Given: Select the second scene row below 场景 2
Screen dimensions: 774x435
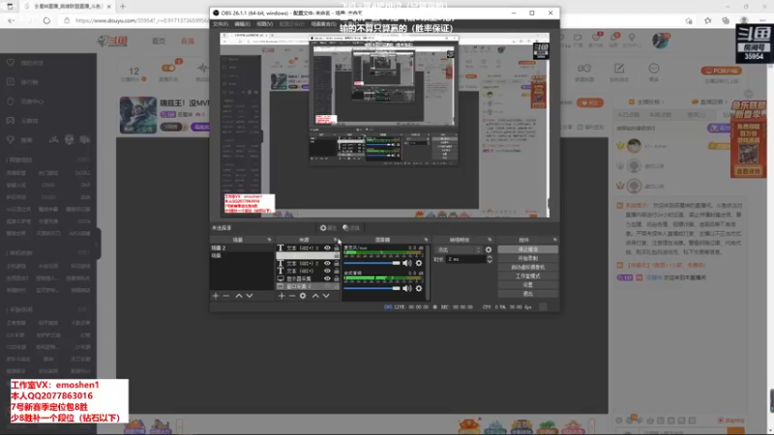Looking at the screenshot, I should (x=241, y=256).
